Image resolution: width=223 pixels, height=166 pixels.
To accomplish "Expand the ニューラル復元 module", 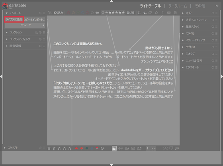I will pos(183,61).
